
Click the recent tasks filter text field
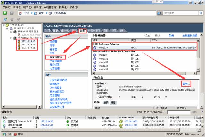(179, 112)
